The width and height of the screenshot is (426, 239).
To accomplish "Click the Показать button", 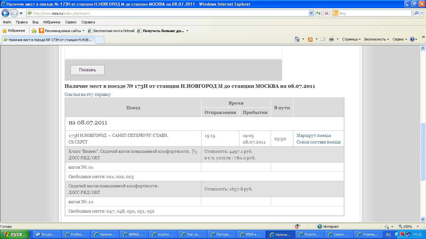I will (87, 70).
